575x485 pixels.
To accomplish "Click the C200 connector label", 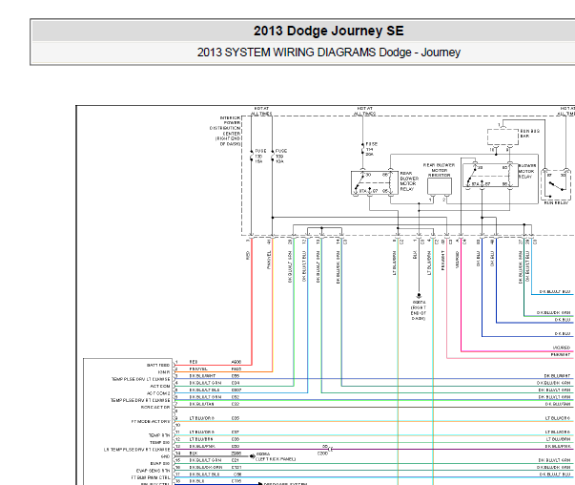I will coord(322,453).
